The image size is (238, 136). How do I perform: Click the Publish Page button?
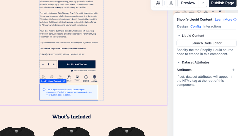pos(223,3)
